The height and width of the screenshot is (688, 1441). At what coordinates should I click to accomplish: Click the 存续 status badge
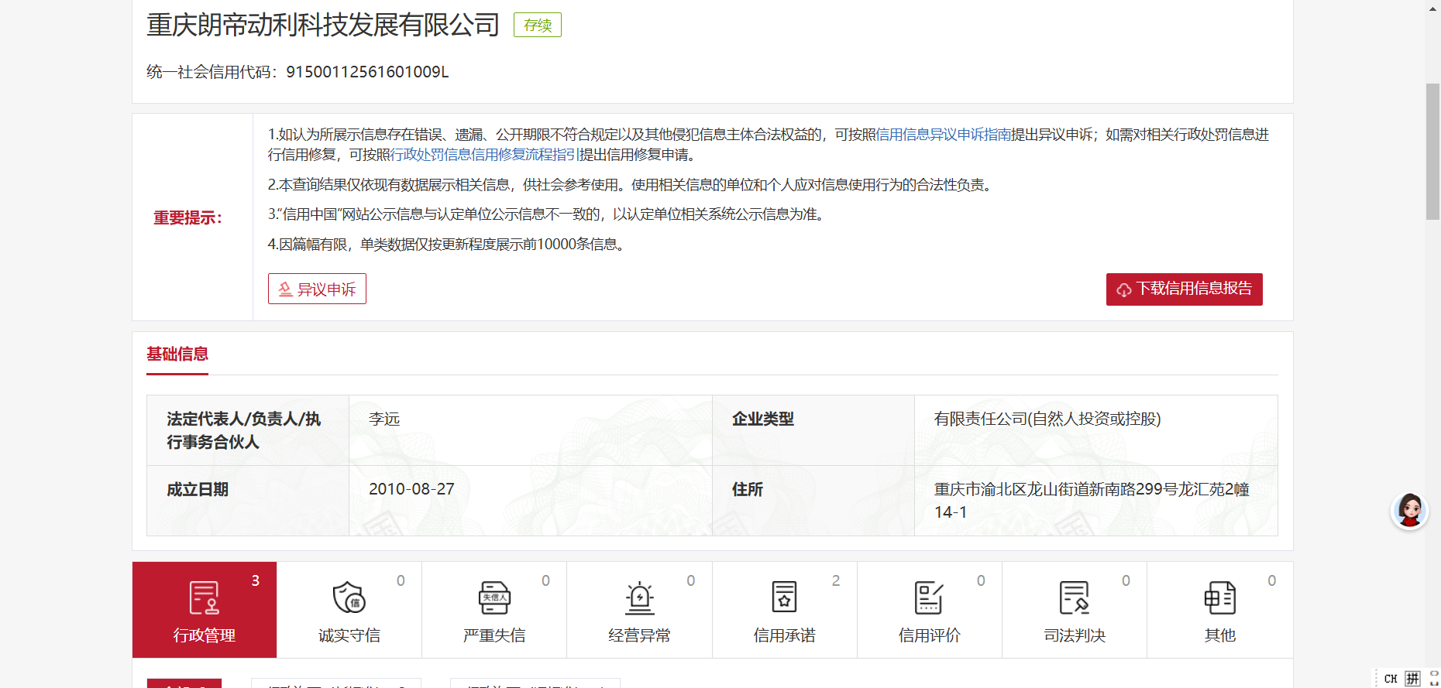pos(537,25)
